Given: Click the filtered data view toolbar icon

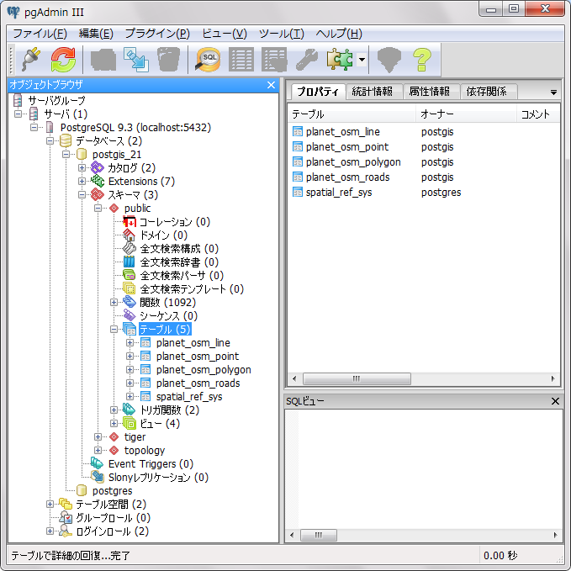Looking at the screenshot, I should click(274, 60).
